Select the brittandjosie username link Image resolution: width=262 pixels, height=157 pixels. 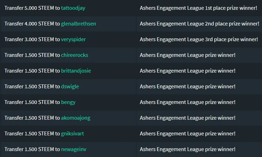(x=76, y=71)
